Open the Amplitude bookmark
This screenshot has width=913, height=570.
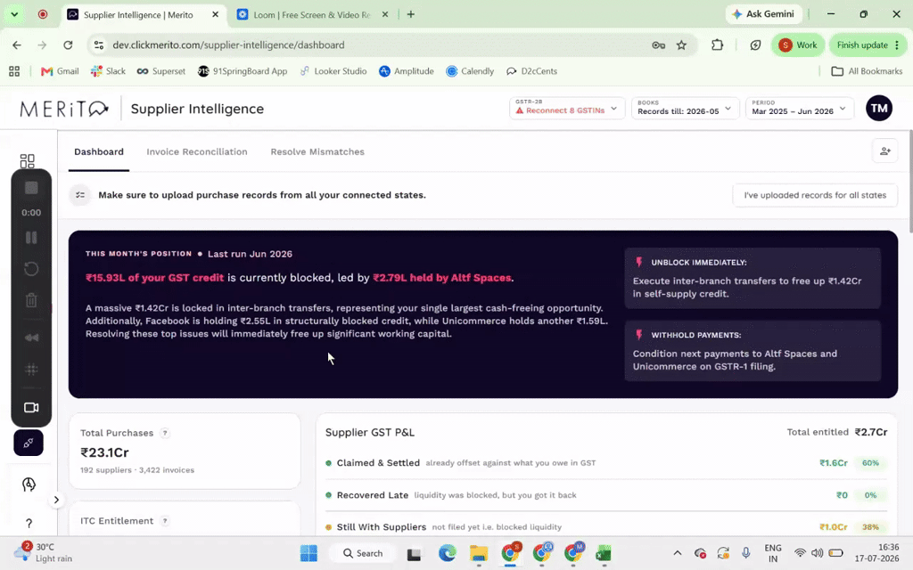tap(407, 71)
